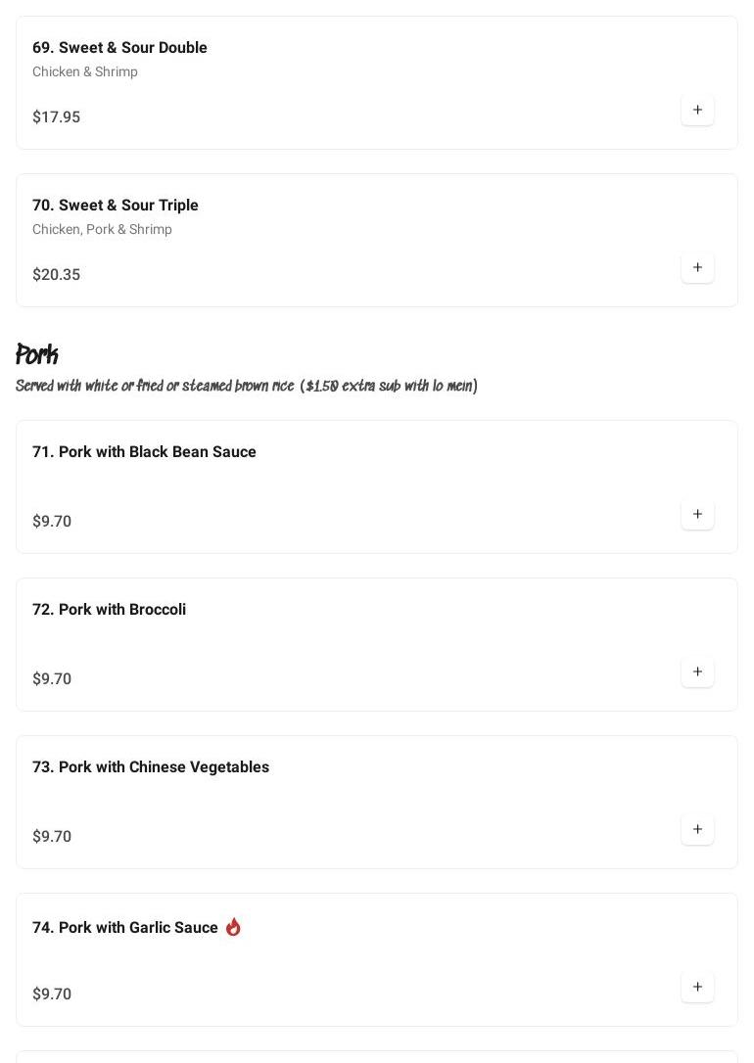
Task: Add Pork with Garlic Sauce
Action: point(697,988)
